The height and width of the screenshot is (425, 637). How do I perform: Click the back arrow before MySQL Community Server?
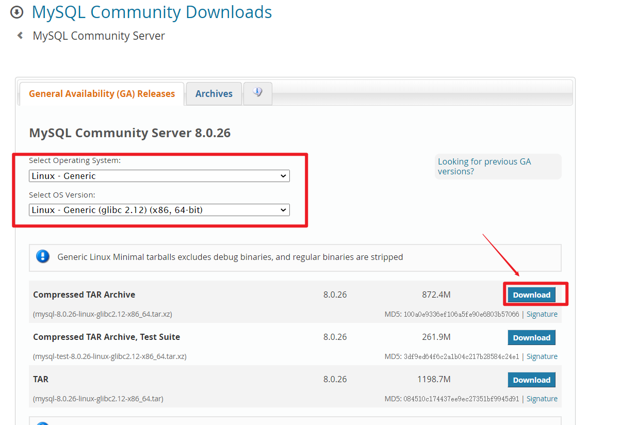point(20,36)
